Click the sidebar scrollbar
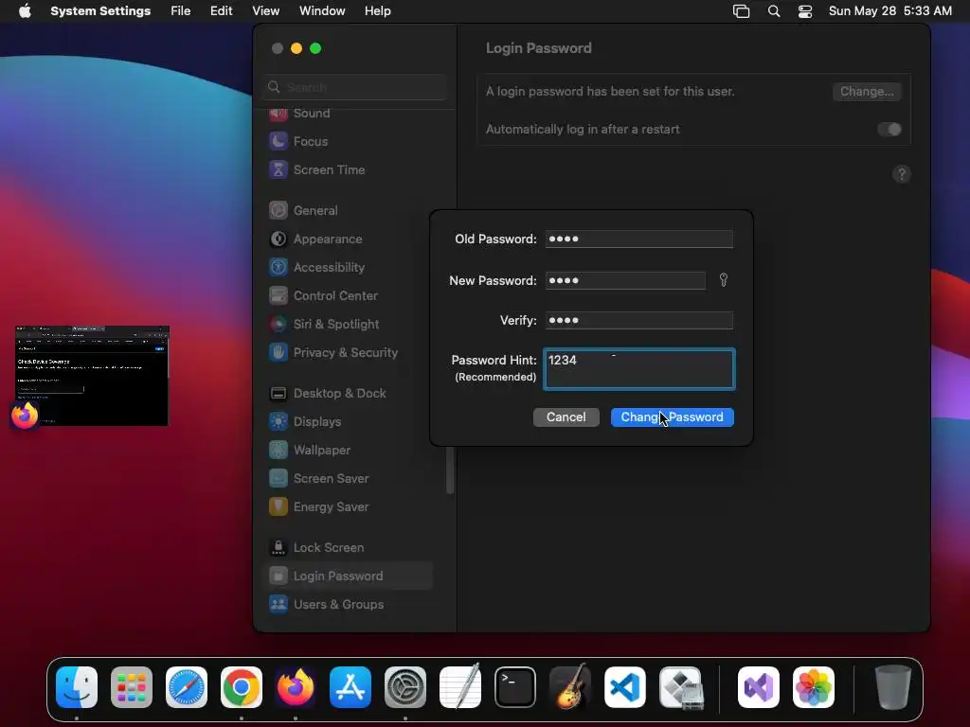Viewport: 970px width, 727px height. 450,470
